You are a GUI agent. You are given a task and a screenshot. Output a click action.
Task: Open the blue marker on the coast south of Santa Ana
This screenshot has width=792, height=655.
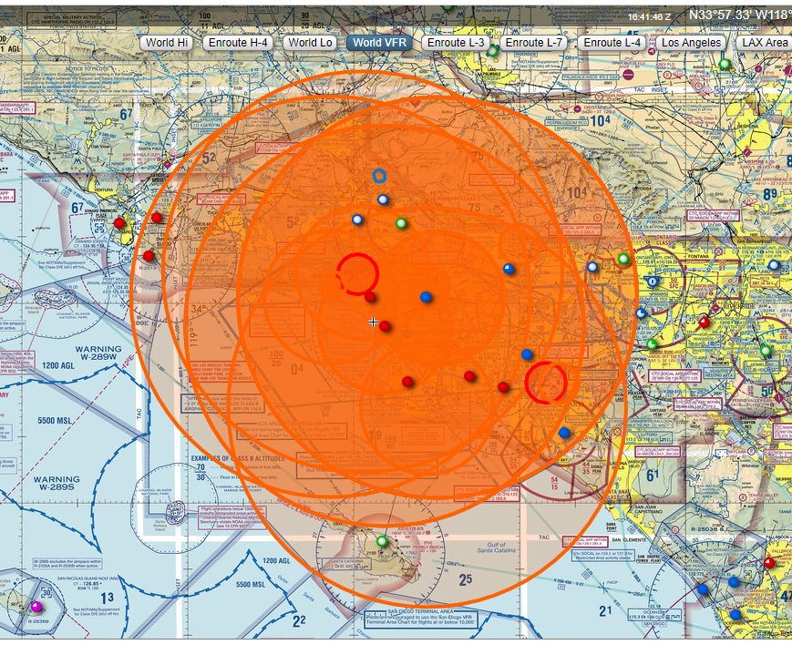coord(564,433)
